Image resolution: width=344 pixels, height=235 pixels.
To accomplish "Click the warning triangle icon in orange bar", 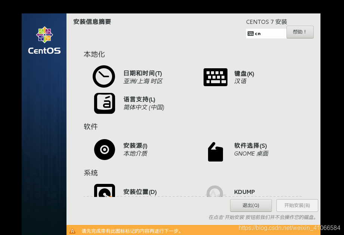I will click(x=72, y=231).
